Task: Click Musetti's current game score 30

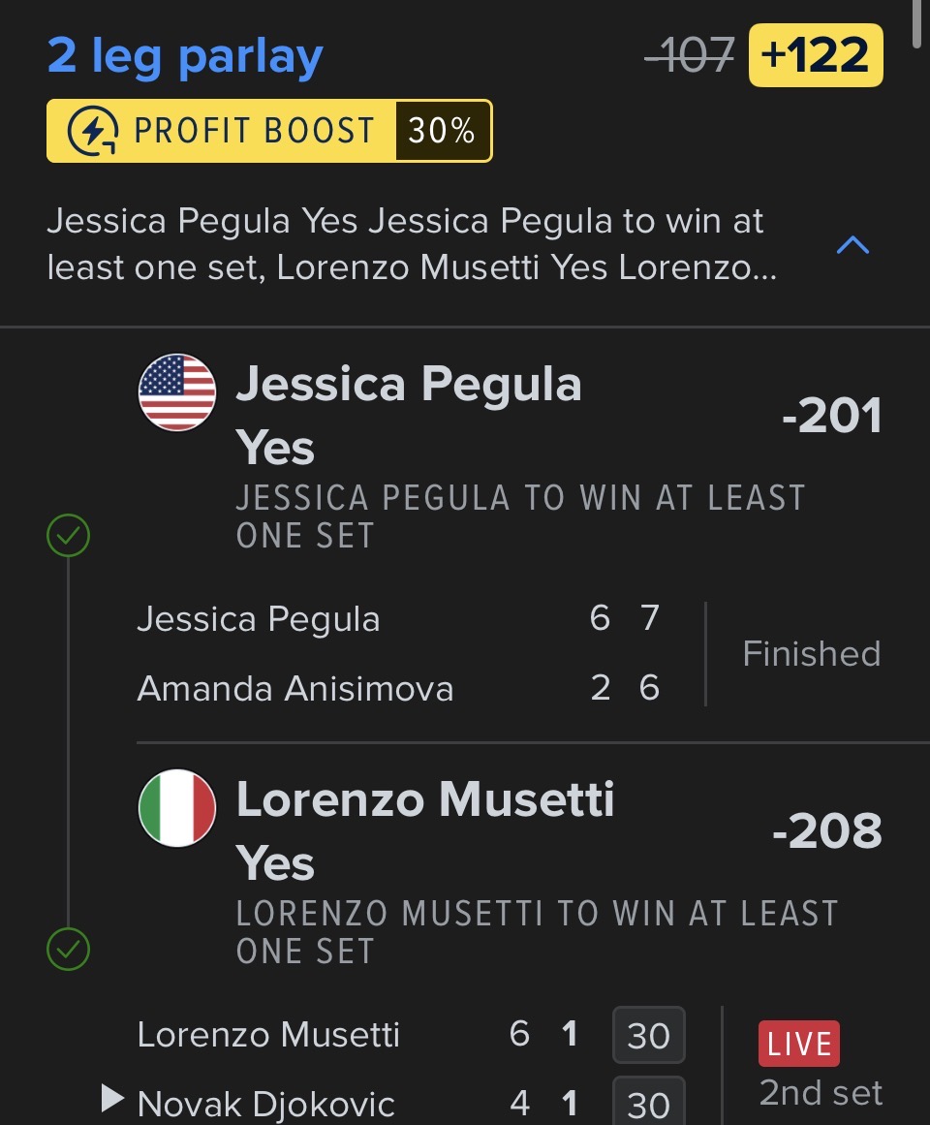Action: pos(648,1036)
